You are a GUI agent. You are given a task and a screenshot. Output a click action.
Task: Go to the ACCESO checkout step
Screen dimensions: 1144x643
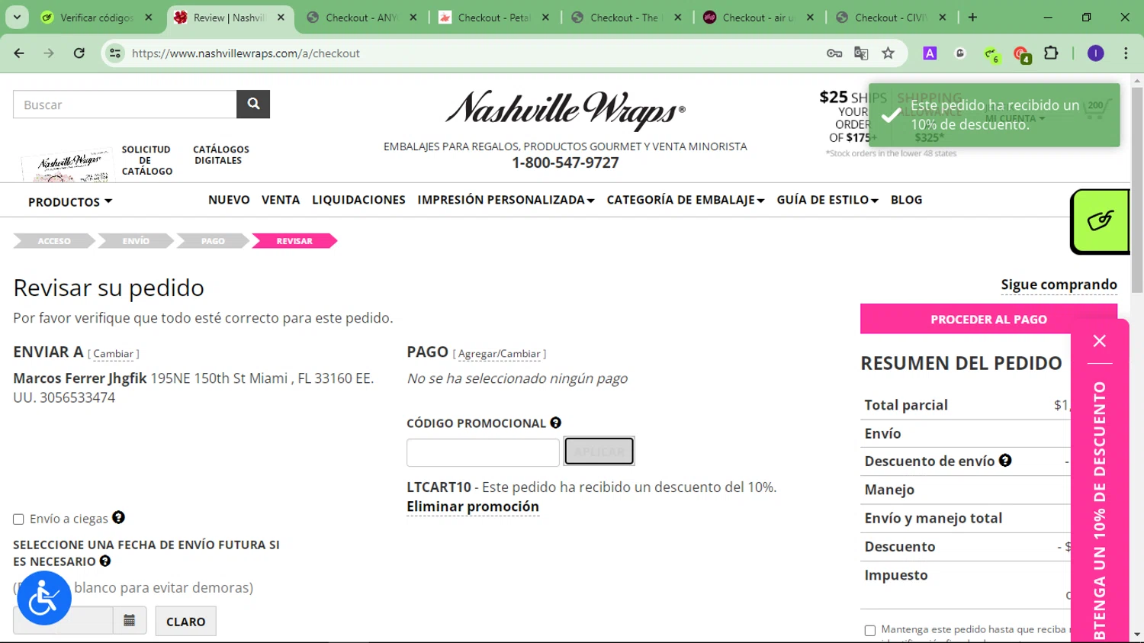tap(54, 241)
